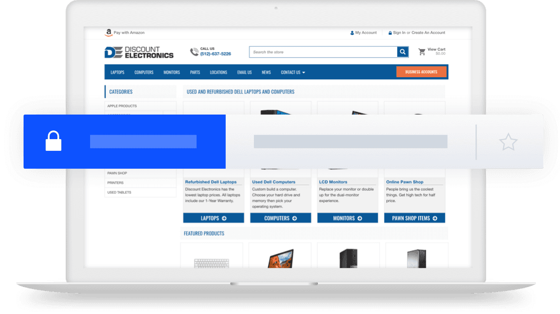Screen dimensions: 560x314
Task: Open the Monitors navigation menu item
Action: [x=171, y=72]
